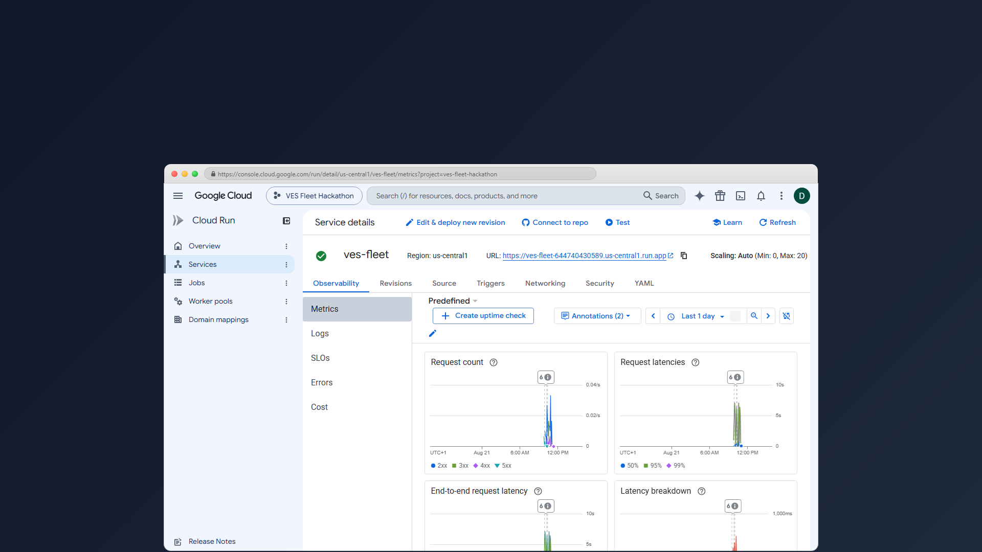Open more options for Overview
Viewport: 982px width, 552px height.
click(x=286, y=246)
